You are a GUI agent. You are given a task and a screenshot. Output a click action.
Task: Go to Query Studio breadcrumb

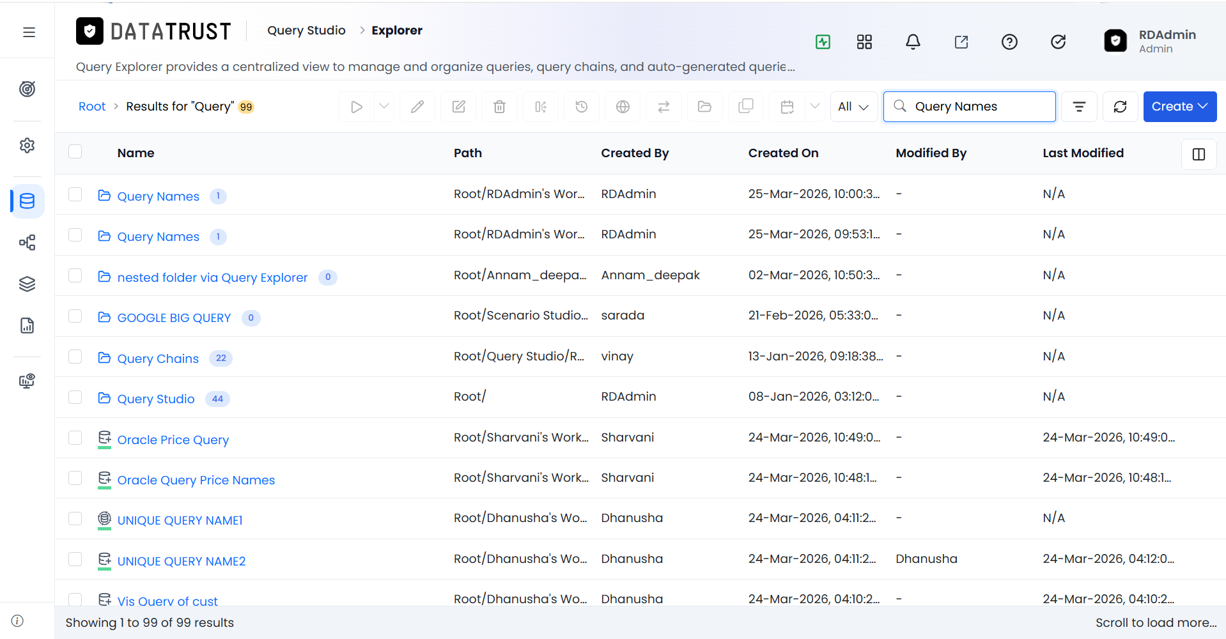(x=306, y=31)
